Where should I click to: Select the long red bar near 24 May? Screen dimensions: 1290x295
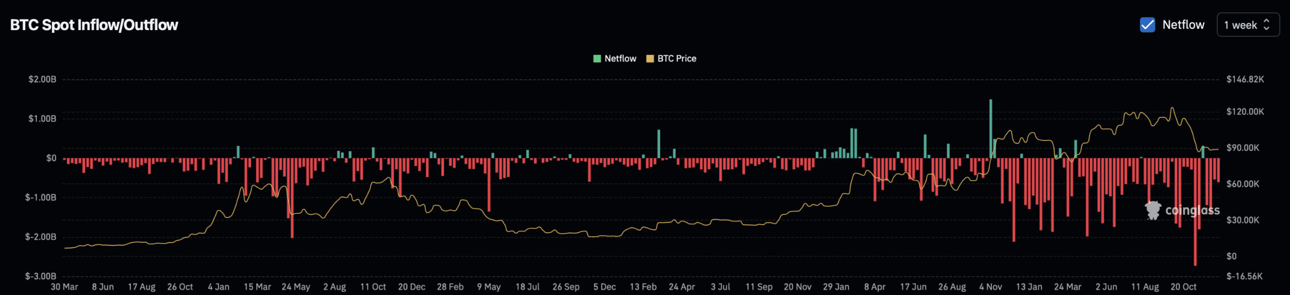292,197
